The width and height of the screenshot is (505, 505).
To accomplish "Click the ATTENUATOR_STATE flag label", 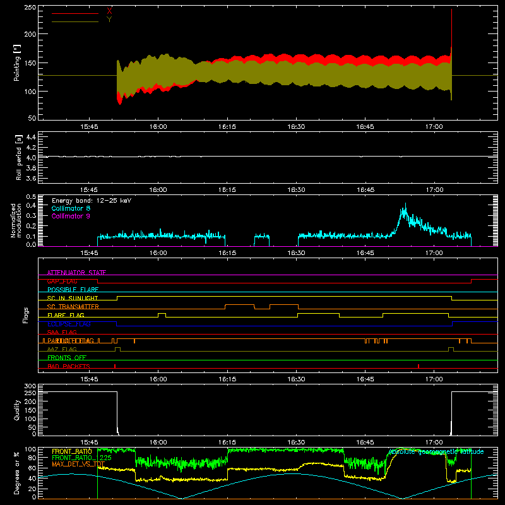I will tap(76, 273).
